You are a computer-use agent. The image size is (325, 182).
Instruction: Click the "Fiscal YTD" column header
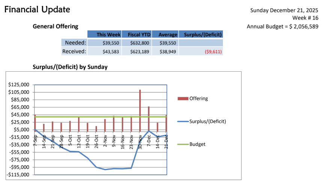tap(137, 35)
